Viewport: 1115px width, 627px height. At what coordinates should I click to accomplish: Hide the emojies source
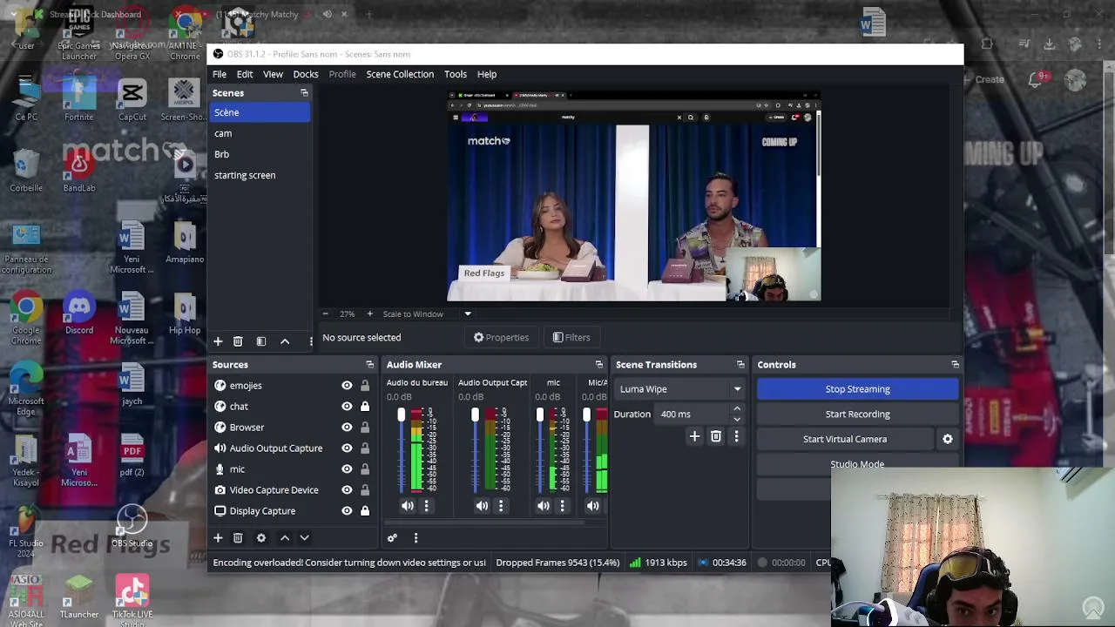[x=347, y=386]
